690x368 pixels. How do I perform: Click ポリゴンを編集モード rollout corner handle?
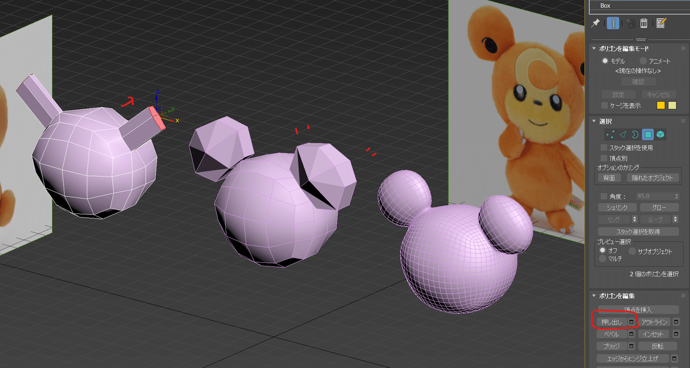(683, 49)
